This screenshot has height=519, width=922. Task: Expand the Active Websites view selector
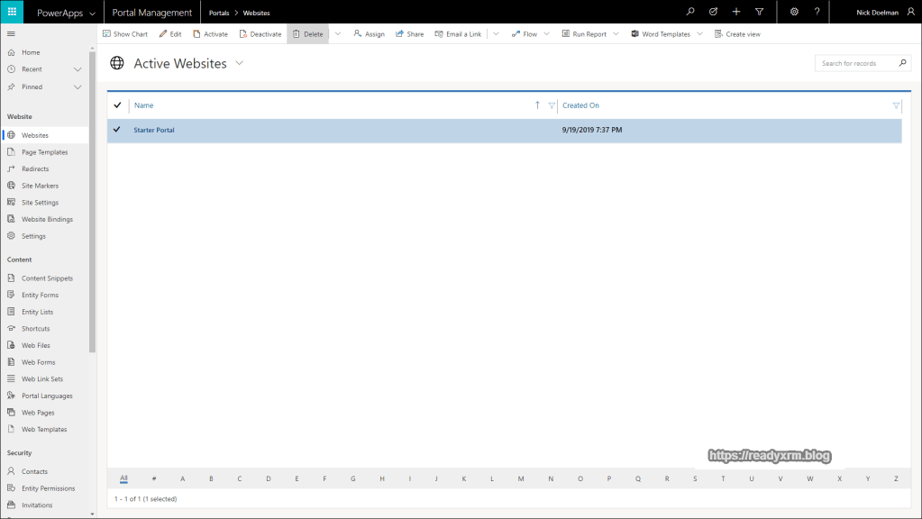(x=239, y=63)
